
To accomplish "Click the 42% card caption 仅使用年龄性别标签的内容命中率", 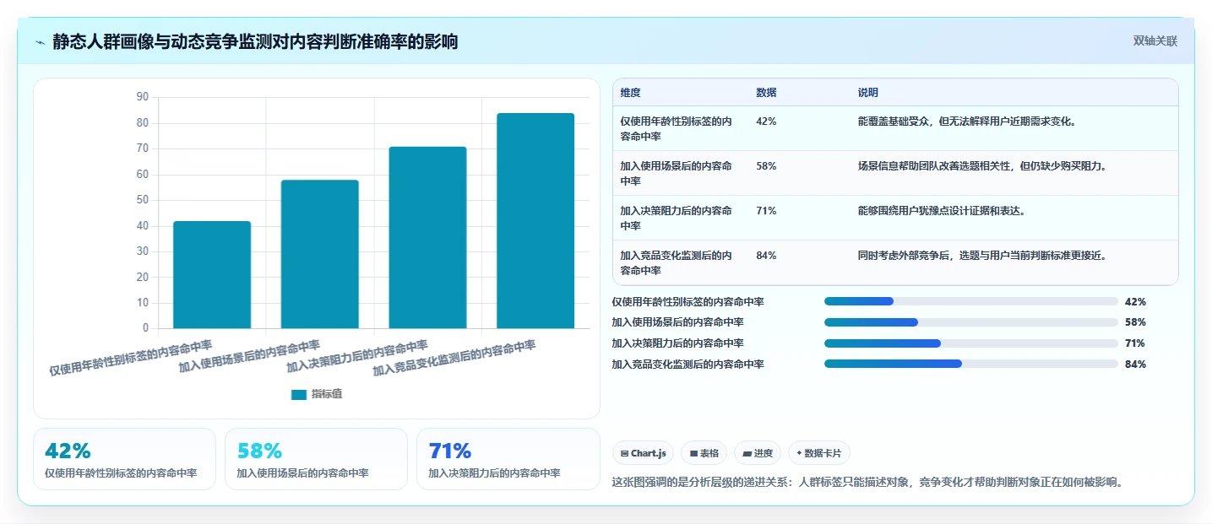I will point(121,473).
